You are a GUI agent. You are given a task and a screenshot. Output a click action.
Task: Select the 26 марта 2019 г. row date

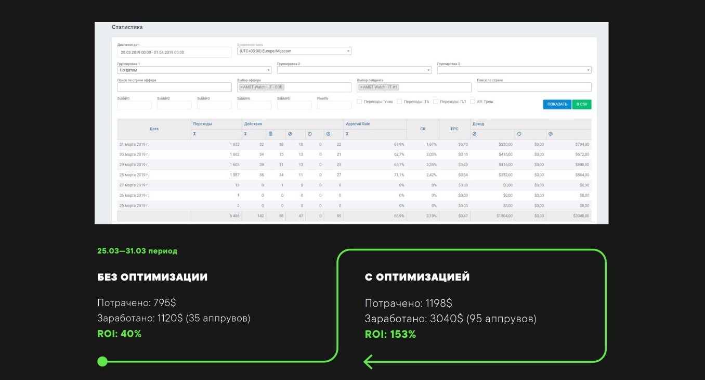click(x=134, y=195)
